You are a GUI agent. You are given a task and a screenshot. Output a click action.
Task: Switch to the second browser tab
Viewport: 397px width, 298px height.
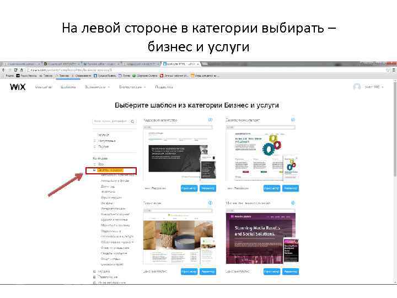(x=62, y=64)
